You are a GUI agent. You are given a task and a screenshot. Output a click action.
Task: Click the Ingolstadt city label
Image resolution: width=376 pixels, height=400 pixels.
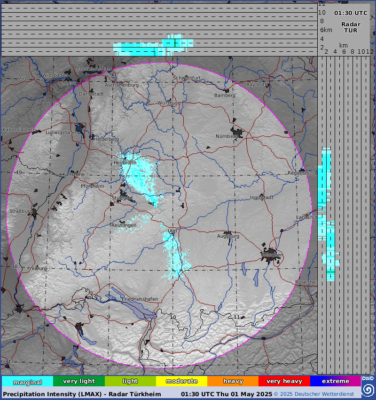[x=261, y=198]
